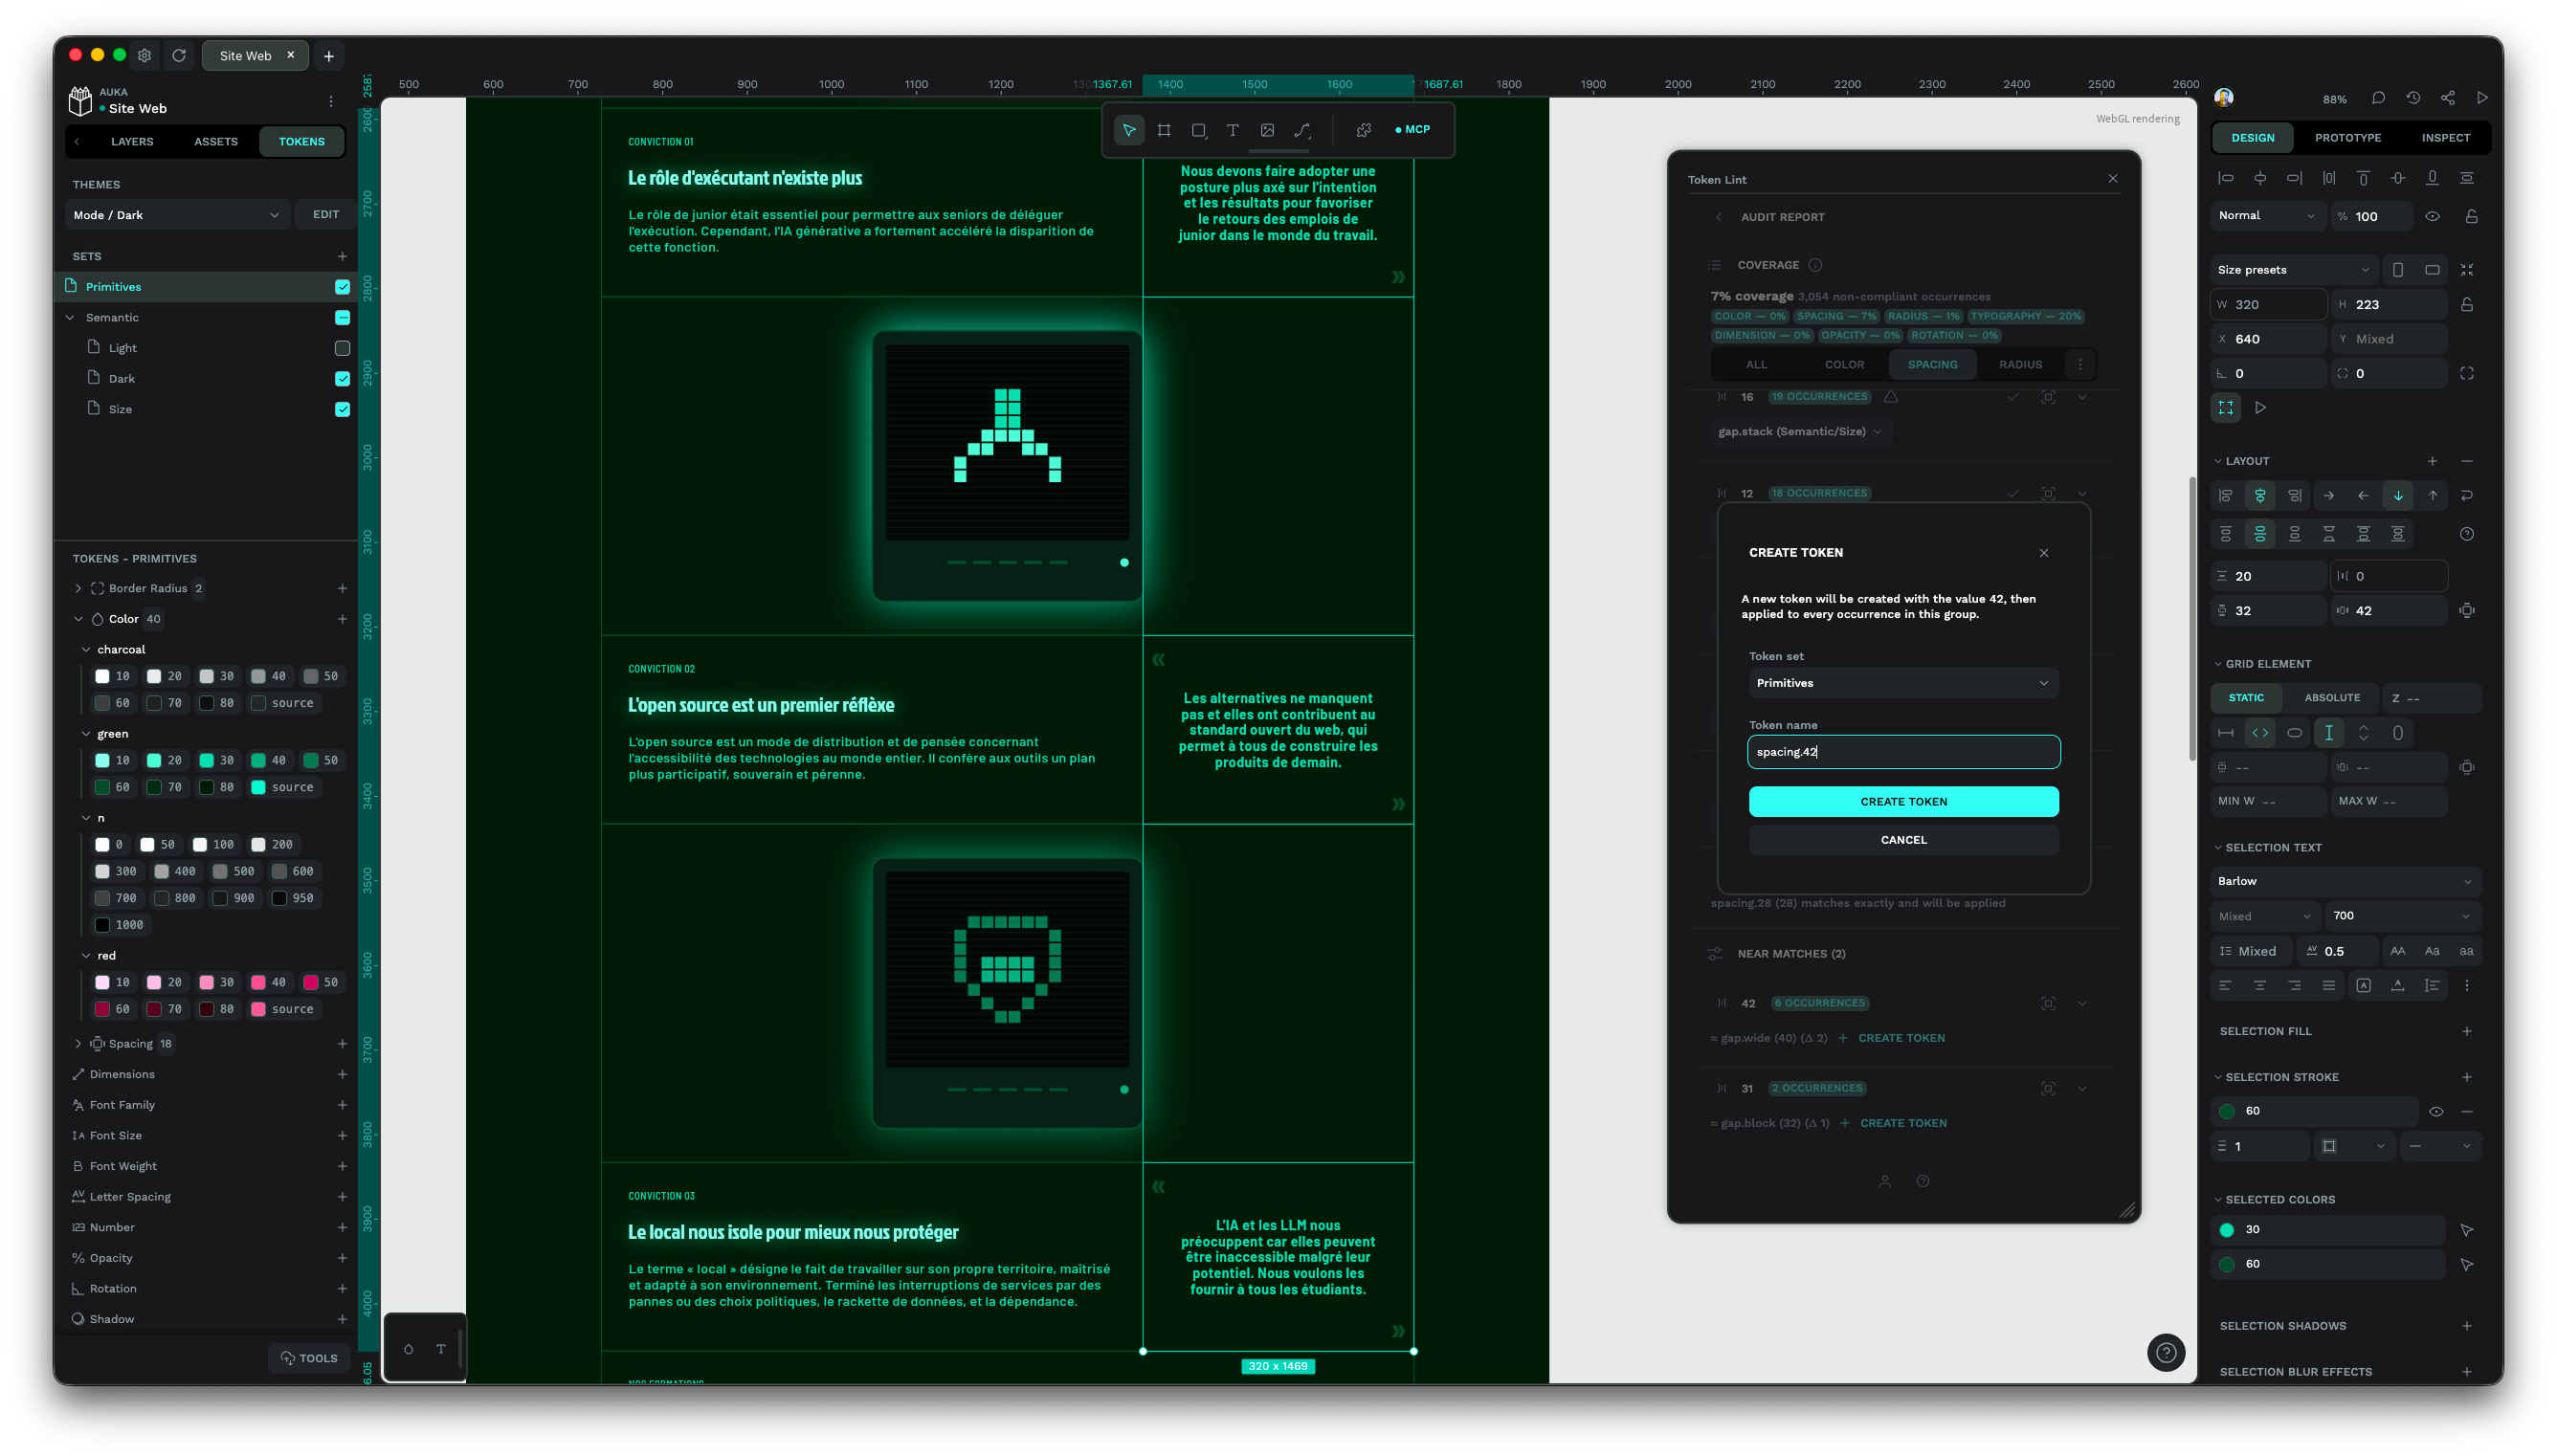
Task: Select the move pointer tool
Action: (1129, 130)
